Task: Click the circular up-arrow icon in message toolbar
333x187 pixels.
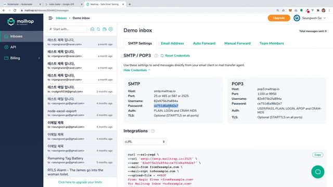Action: click(111, 29)
